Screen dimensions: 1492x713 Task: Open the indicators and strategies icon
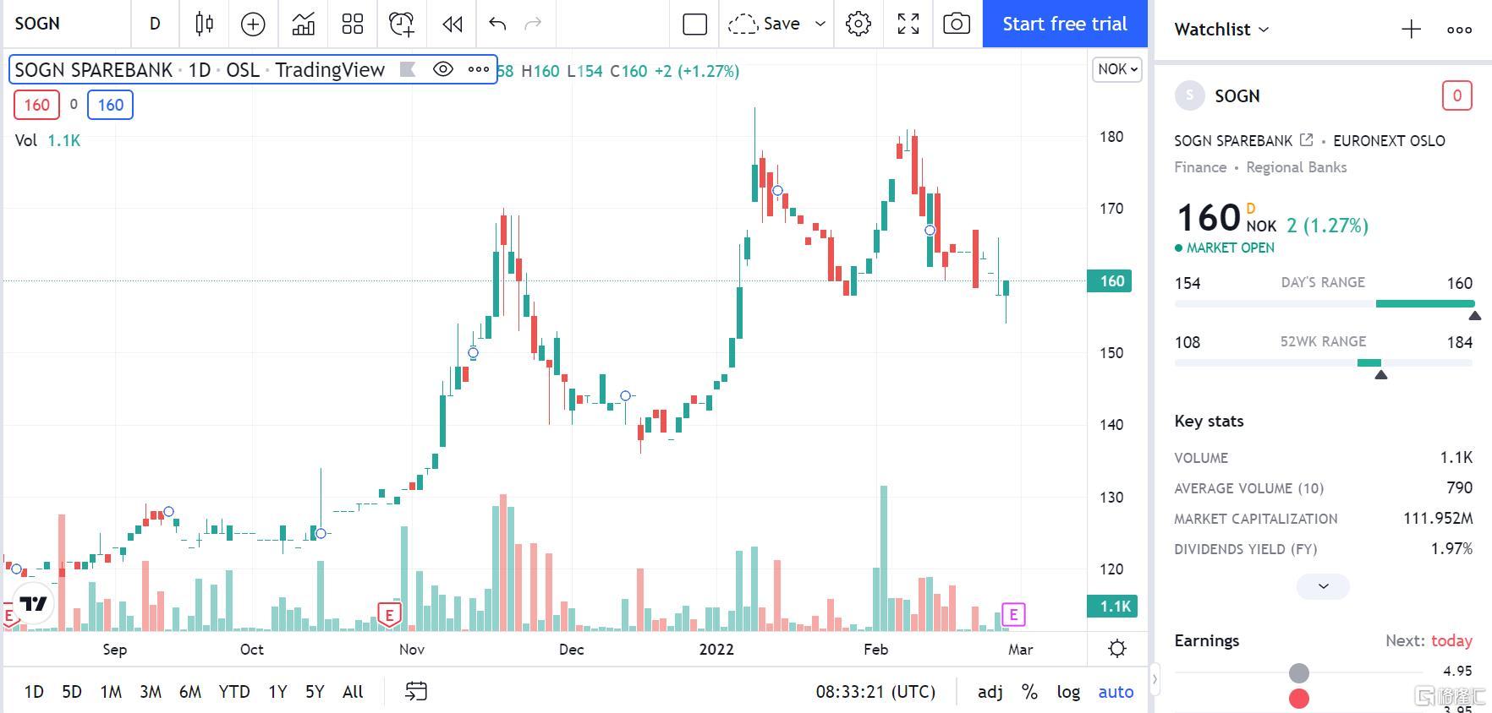click(304, 24)
